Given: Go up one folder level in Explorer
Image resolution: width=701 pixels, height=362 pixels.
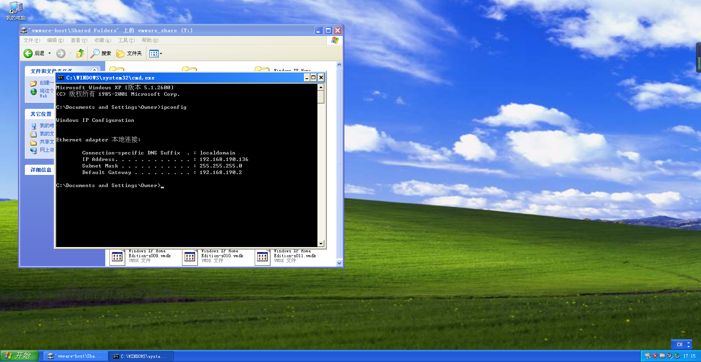Looking at the screenshot, I should pyautogui.click(x=80, y=53).
